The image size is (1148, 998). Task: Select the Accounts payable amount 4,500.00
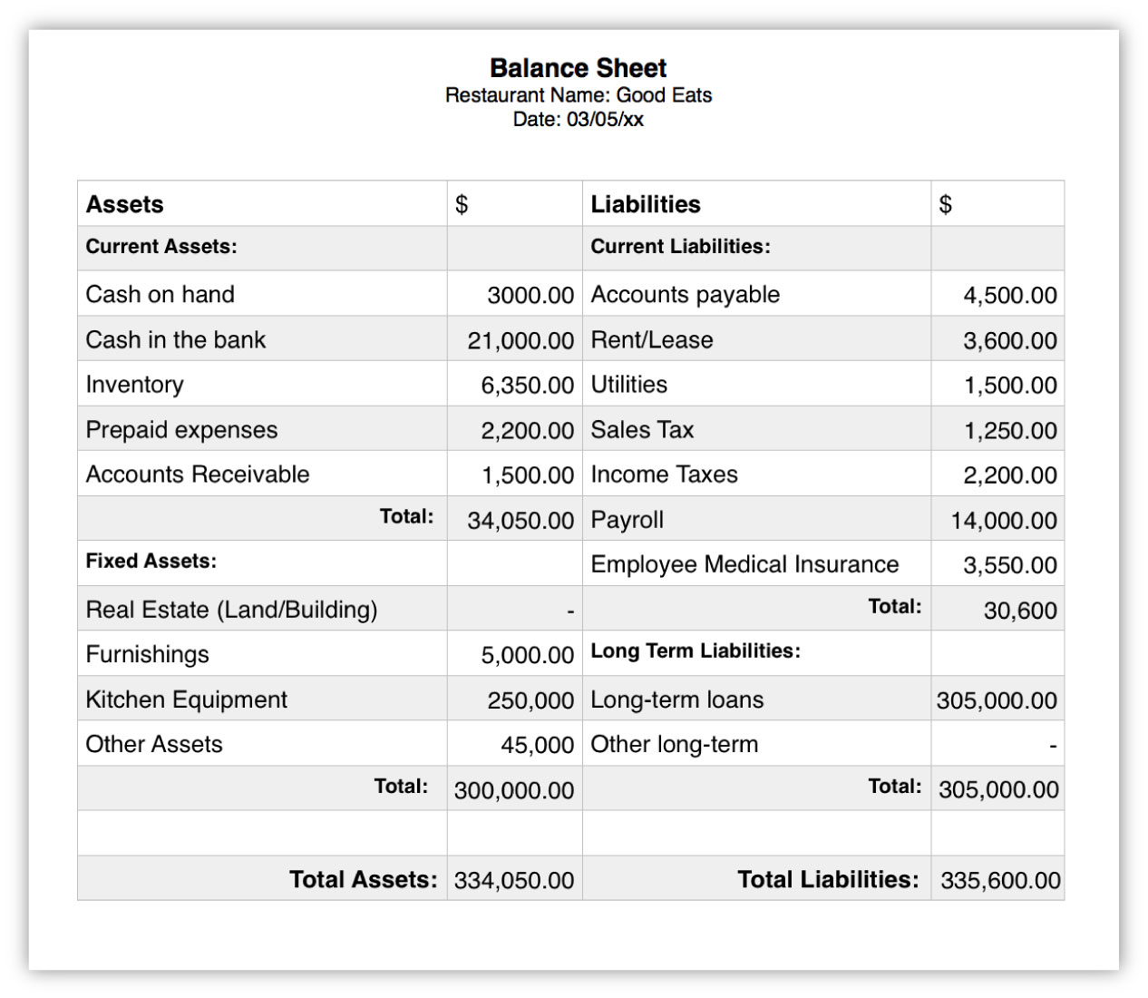click(x=1011, y=294)
